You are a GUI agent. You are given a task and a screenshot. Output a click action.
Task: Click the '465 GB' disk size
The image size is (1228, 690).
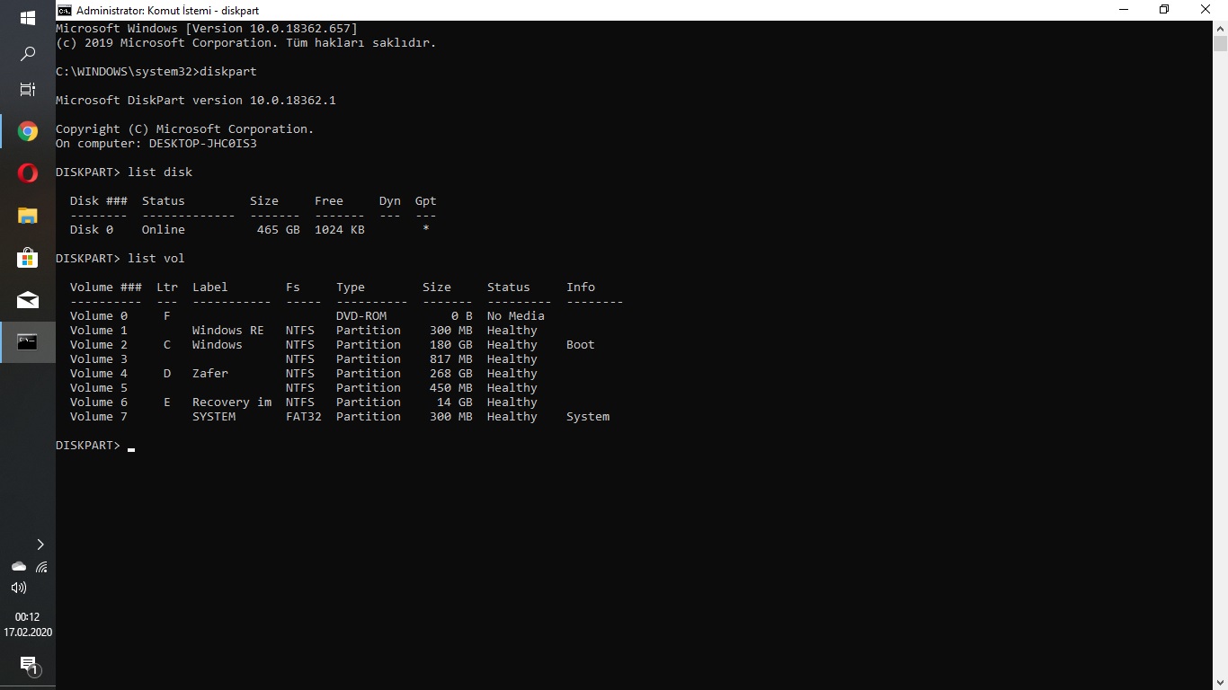point(279,229)
